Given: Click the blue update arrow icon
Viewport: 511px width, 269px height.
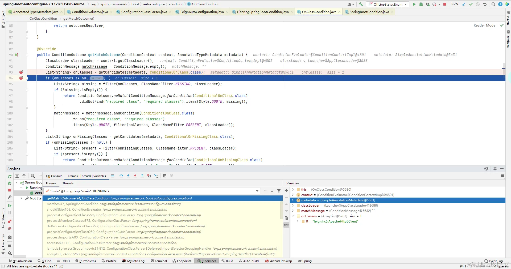Looking at the screenshot, I should click(500, 4).
